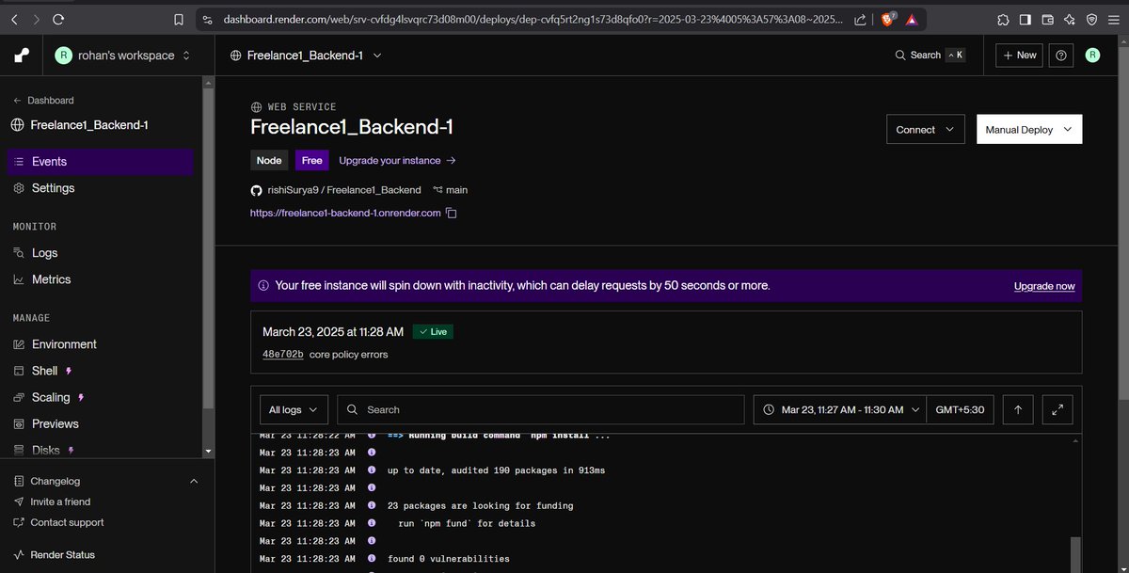Click the GitHub icon beside repository name
This screenshot has width=1129, height=573.
click(x=256, y=190)
